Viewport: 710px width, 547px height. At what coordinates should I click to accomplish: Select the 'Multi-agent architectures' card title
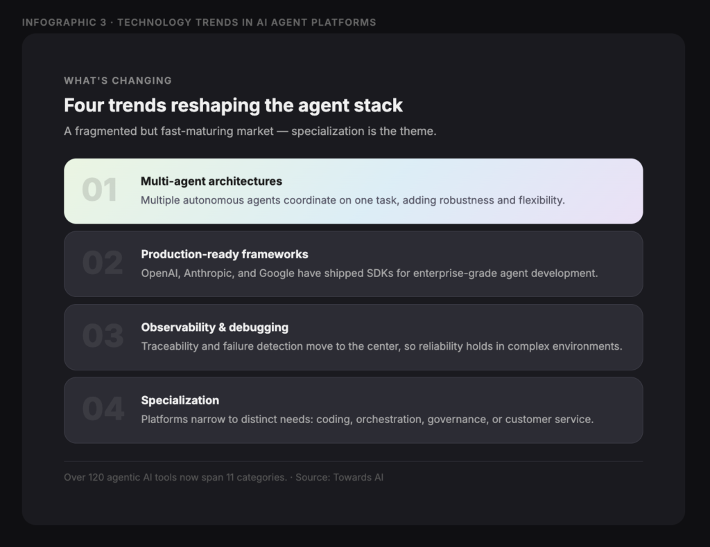click(211, 181)
